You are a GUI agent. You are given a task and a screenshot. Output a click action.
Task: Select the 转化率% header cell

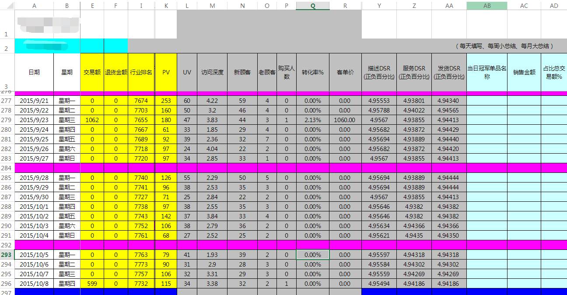tap(312, 72)
